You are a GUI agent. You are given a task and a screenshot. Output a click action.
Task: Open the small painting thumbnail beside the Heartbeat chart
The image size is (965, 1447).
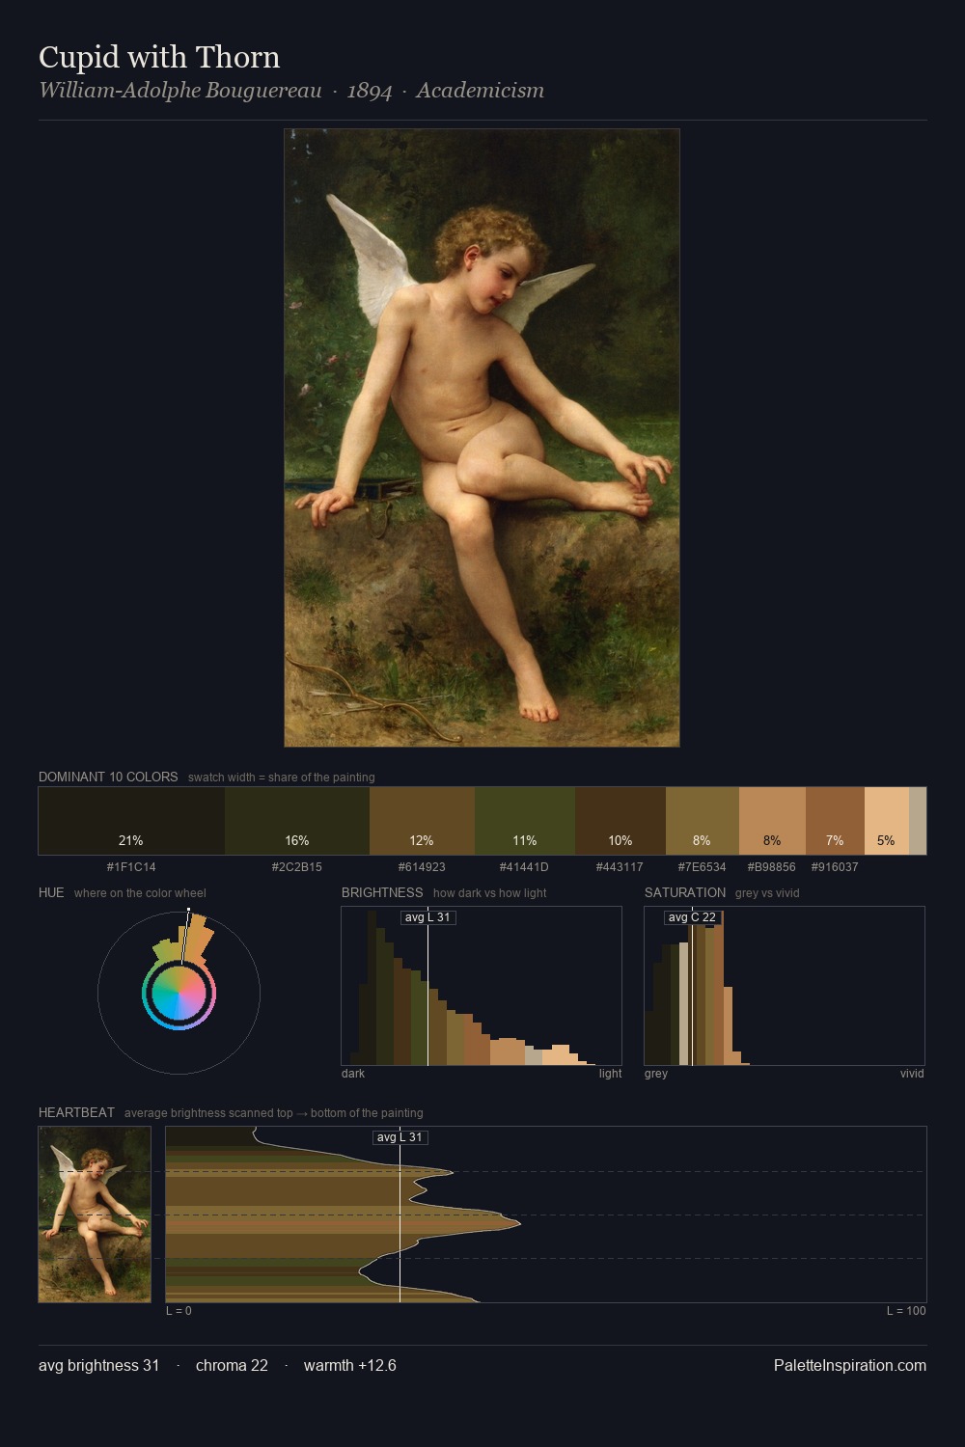tap(95, 1215)
